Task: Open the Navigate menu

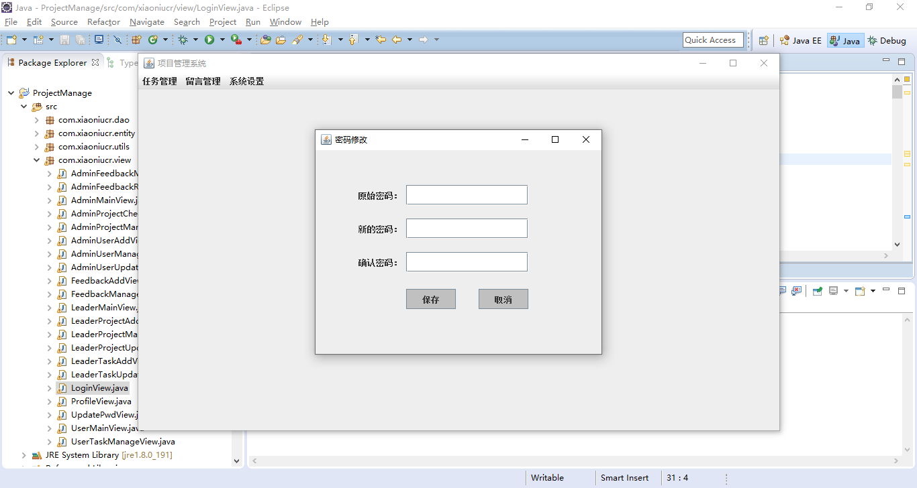Action: tap(146, 22)
